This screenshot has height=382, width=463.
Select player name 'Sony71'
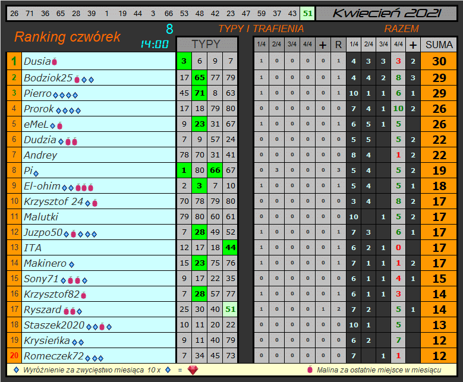point(41,279)
